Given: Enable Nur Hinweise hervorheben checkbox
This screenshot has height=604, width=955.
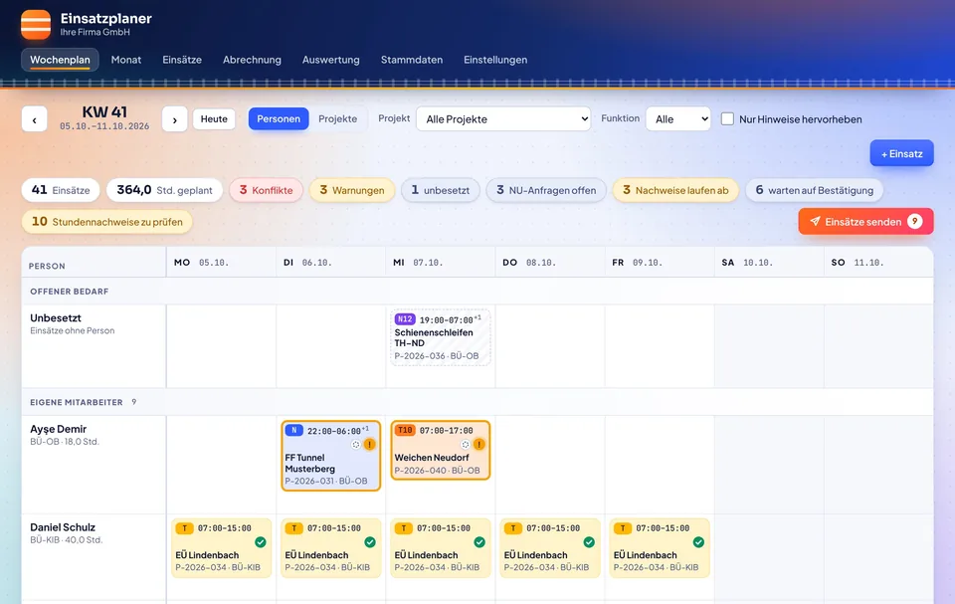Looking at the screenshot, I should tap(727, 118).
